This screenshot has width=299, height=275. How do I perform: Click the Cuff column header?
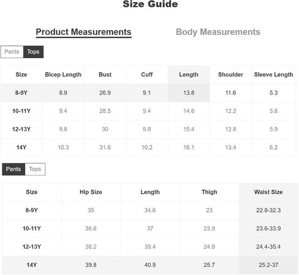(147, 75)
